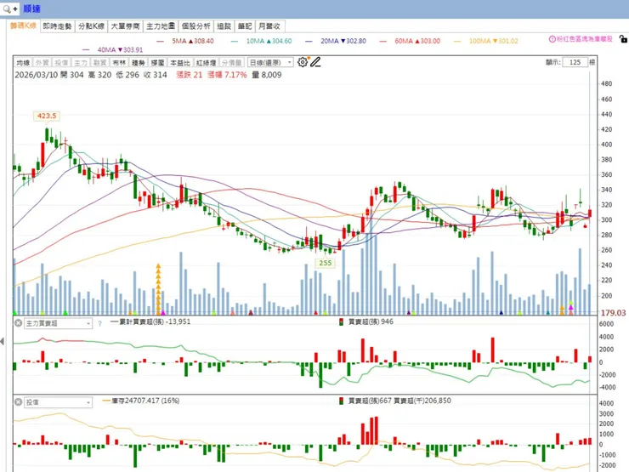The image size is (629, 472).
Task: Click the pink info circle icon
Action: [x=552, y=39]
